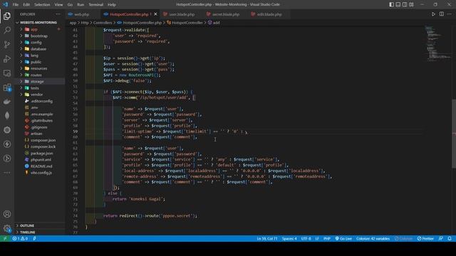Toggle bottom panel layout icon
This screenshot has height=256, width=456.
point(398,4)
